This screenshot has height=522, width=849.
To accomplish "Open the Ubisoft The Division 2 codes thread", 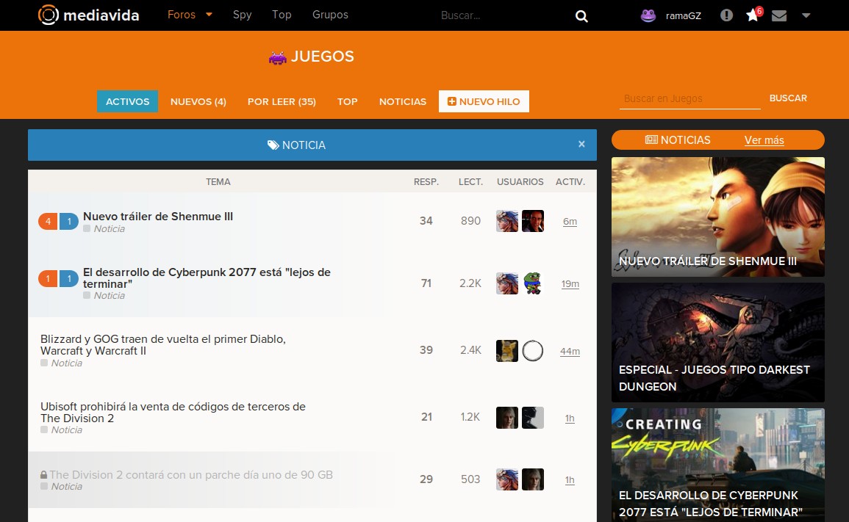I will pos(173,412).
